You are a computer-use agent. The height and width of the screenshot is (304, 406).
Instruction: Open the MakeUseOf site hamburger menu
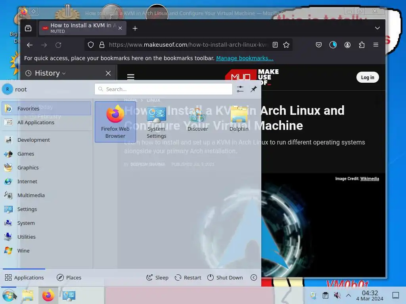pyautogui.click(x=131, y=77)
